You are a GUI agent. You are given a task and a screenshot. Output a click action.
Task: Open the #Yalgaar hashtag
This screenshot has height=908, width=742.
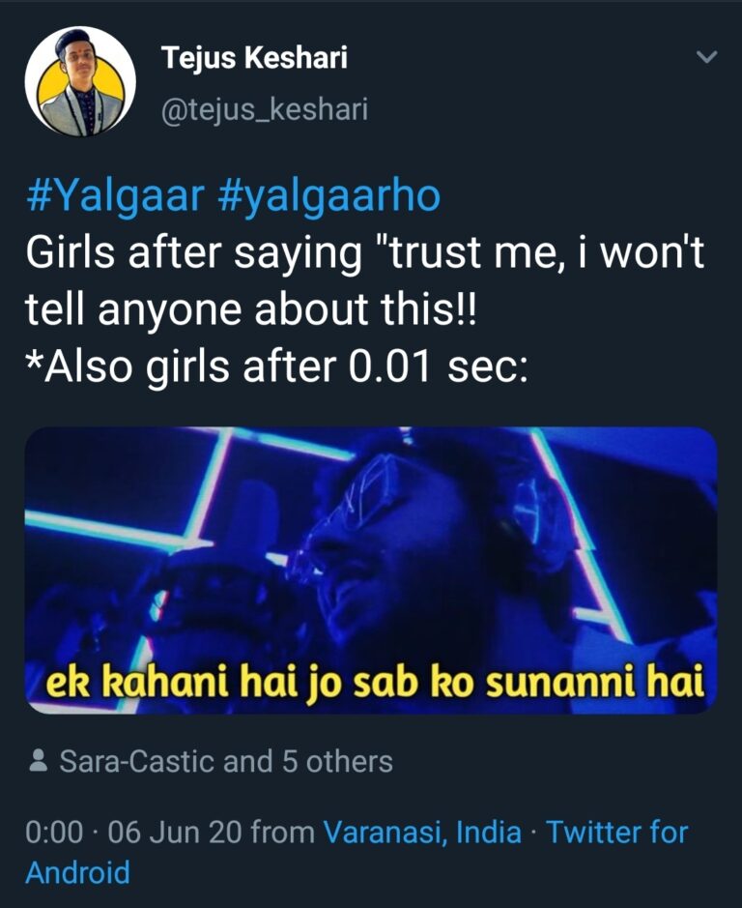click(115, 196)
